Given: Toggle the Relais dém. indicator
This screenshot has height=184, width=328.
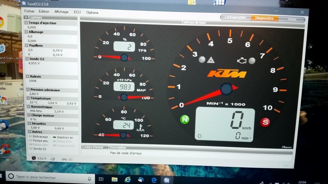Looking at the screenshot, I should [x=31, y=145].
